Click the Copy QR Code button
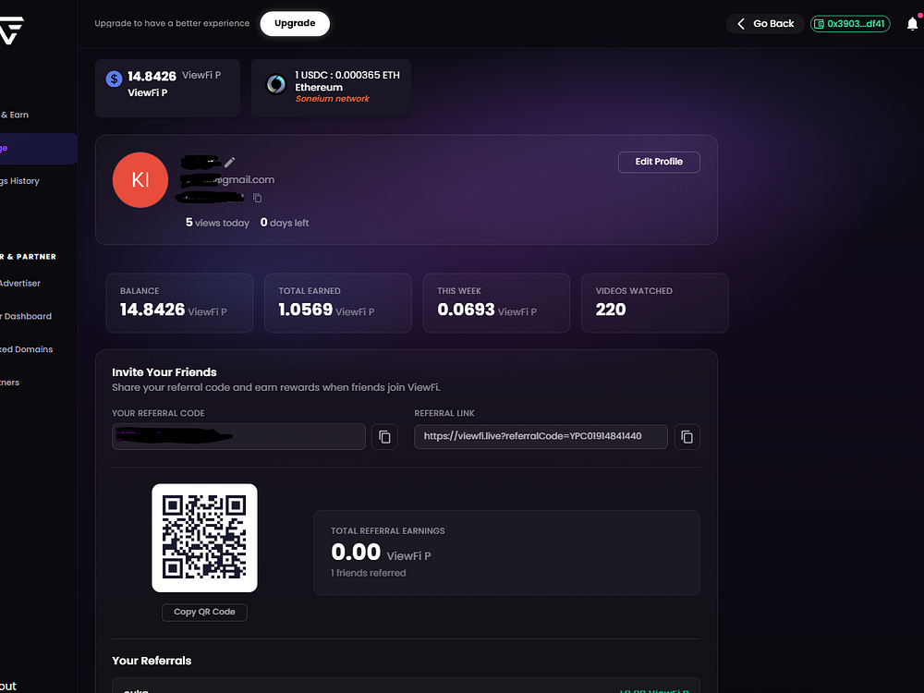Screen dimensions: 924x693 point(204,612)
